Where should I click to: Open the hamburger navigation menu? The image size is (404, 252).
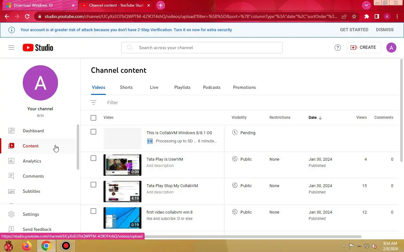pyautogui.click(x=11, y=48)
